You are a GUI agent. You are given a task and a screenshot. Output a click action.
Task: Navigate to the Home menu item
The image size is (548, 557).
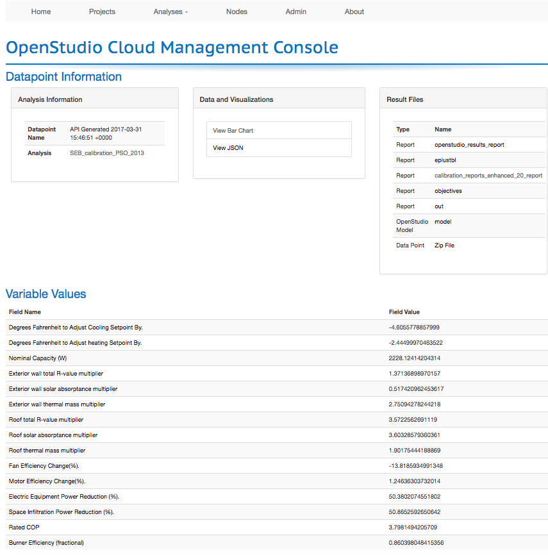coord(40,11)
